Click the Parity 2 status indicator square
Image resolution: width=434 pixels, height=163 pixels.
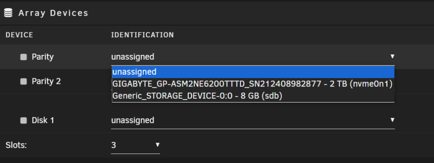[x=23, y=81]
